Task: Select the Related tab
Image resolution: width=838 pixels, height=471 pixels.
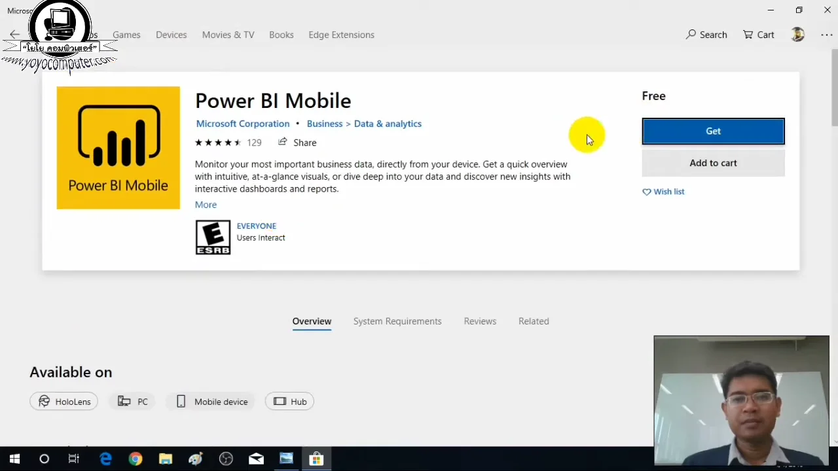Action: 534,321
